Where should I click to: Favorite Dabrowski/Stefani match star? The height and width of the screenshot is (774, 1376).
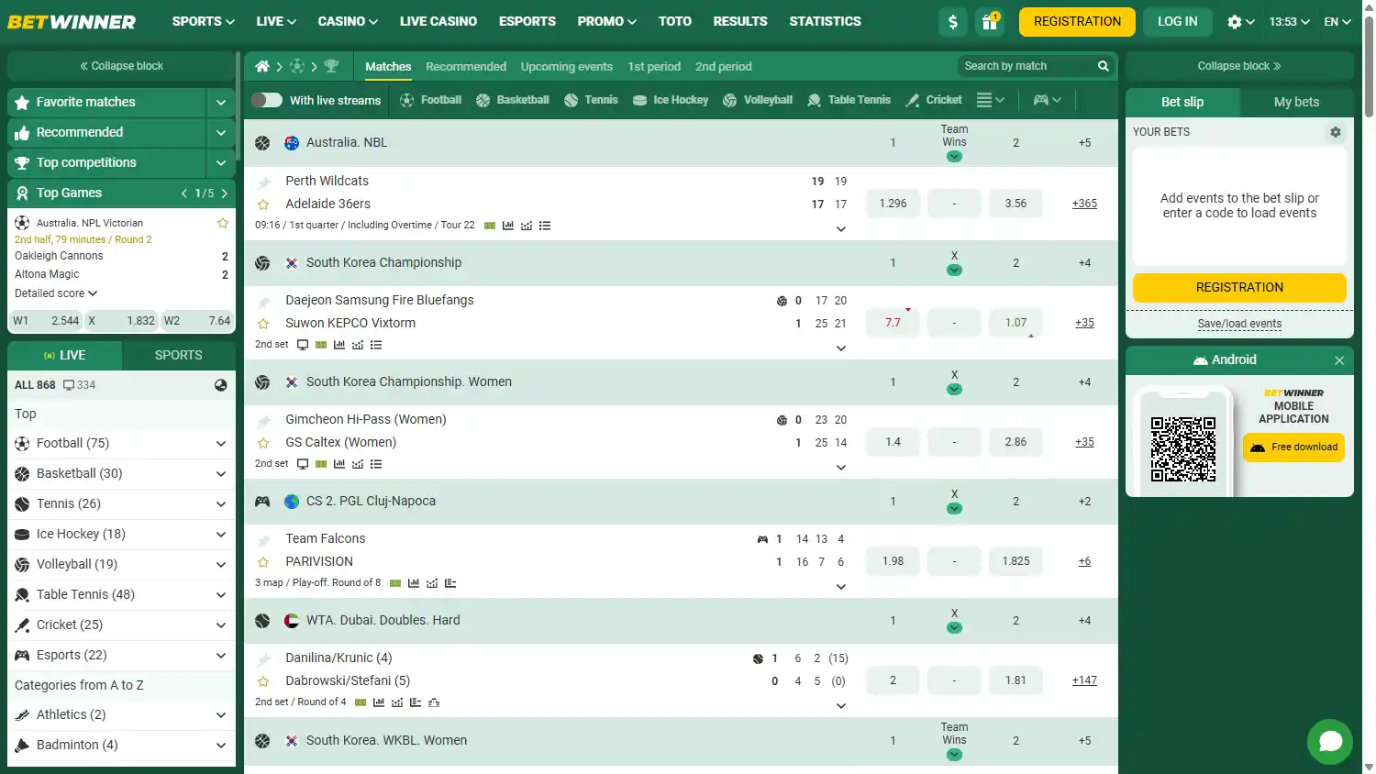pos(263,681)
